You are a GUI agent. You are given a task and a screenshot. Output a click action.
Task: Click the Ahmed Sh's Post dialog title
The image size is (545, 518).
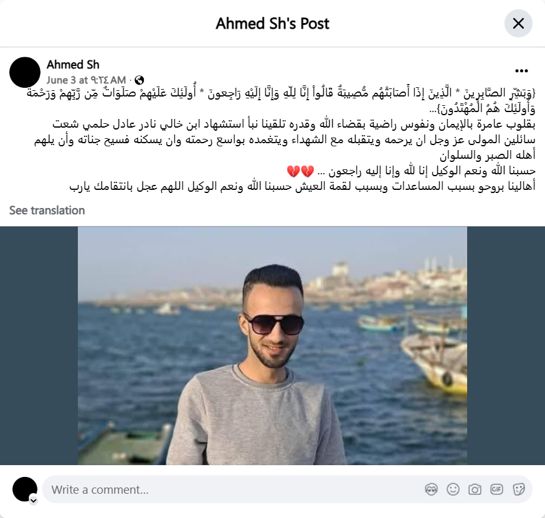272,24
